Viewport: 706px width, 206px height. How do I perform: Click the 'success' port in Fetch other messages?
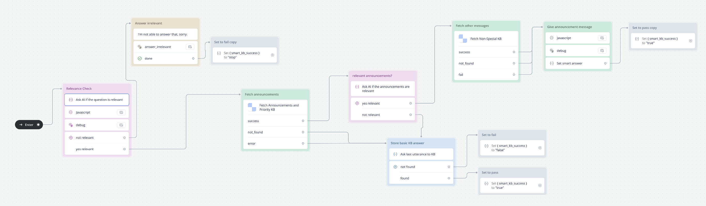point(514,52)
